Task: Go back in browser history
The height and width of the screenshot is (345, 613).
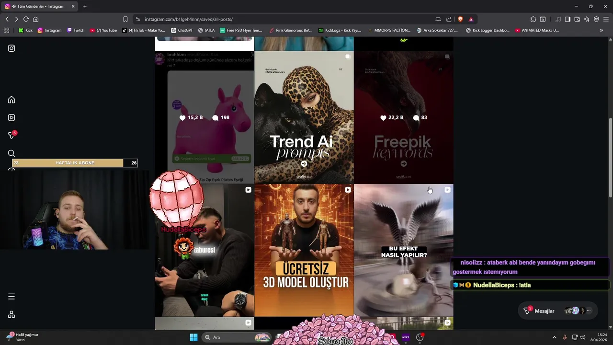Action: (7, 19)
